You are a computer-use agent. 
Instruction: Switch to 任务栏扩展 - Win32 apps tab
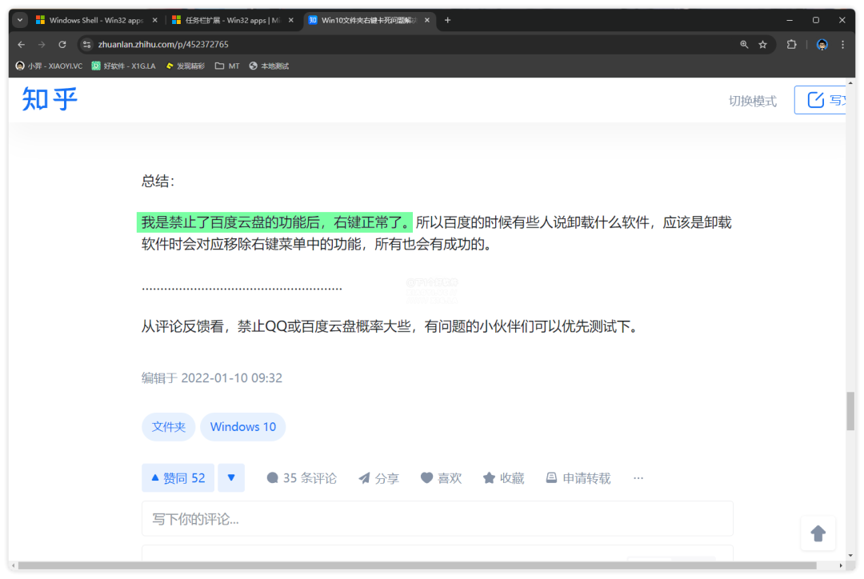(232, 20)
